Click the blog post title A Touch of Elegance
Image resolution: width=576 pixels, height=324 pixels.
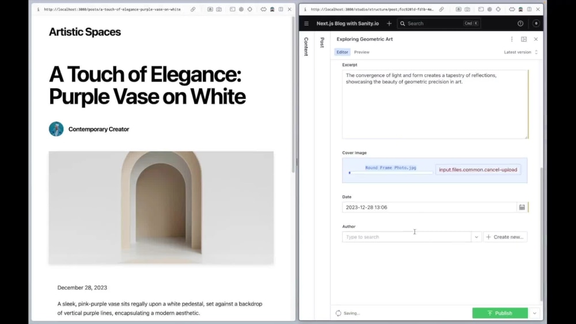pos(147,86)
